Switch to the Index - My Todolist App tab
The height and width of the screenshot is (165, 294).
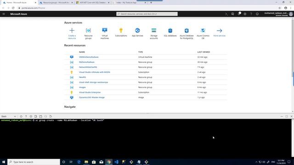coord(129,3)
